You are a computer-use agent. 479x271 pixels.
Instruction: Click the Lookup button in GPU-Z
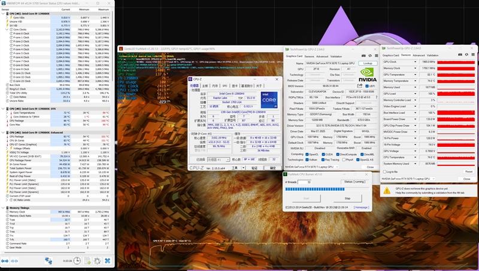[368, 63]
